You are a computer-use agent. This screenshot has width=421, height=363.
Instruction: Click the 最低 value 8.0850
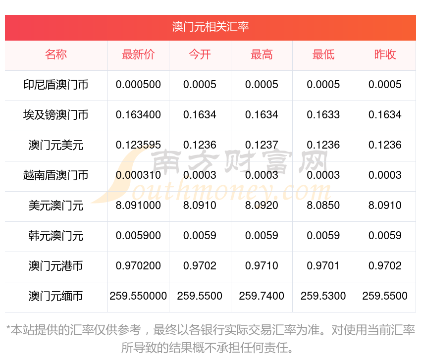pyautogui.click(x=323, y=206)
